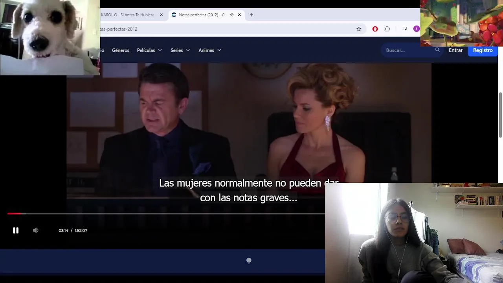Expand the Series dropdown
The image size is (503, 283).
[180, 50]
